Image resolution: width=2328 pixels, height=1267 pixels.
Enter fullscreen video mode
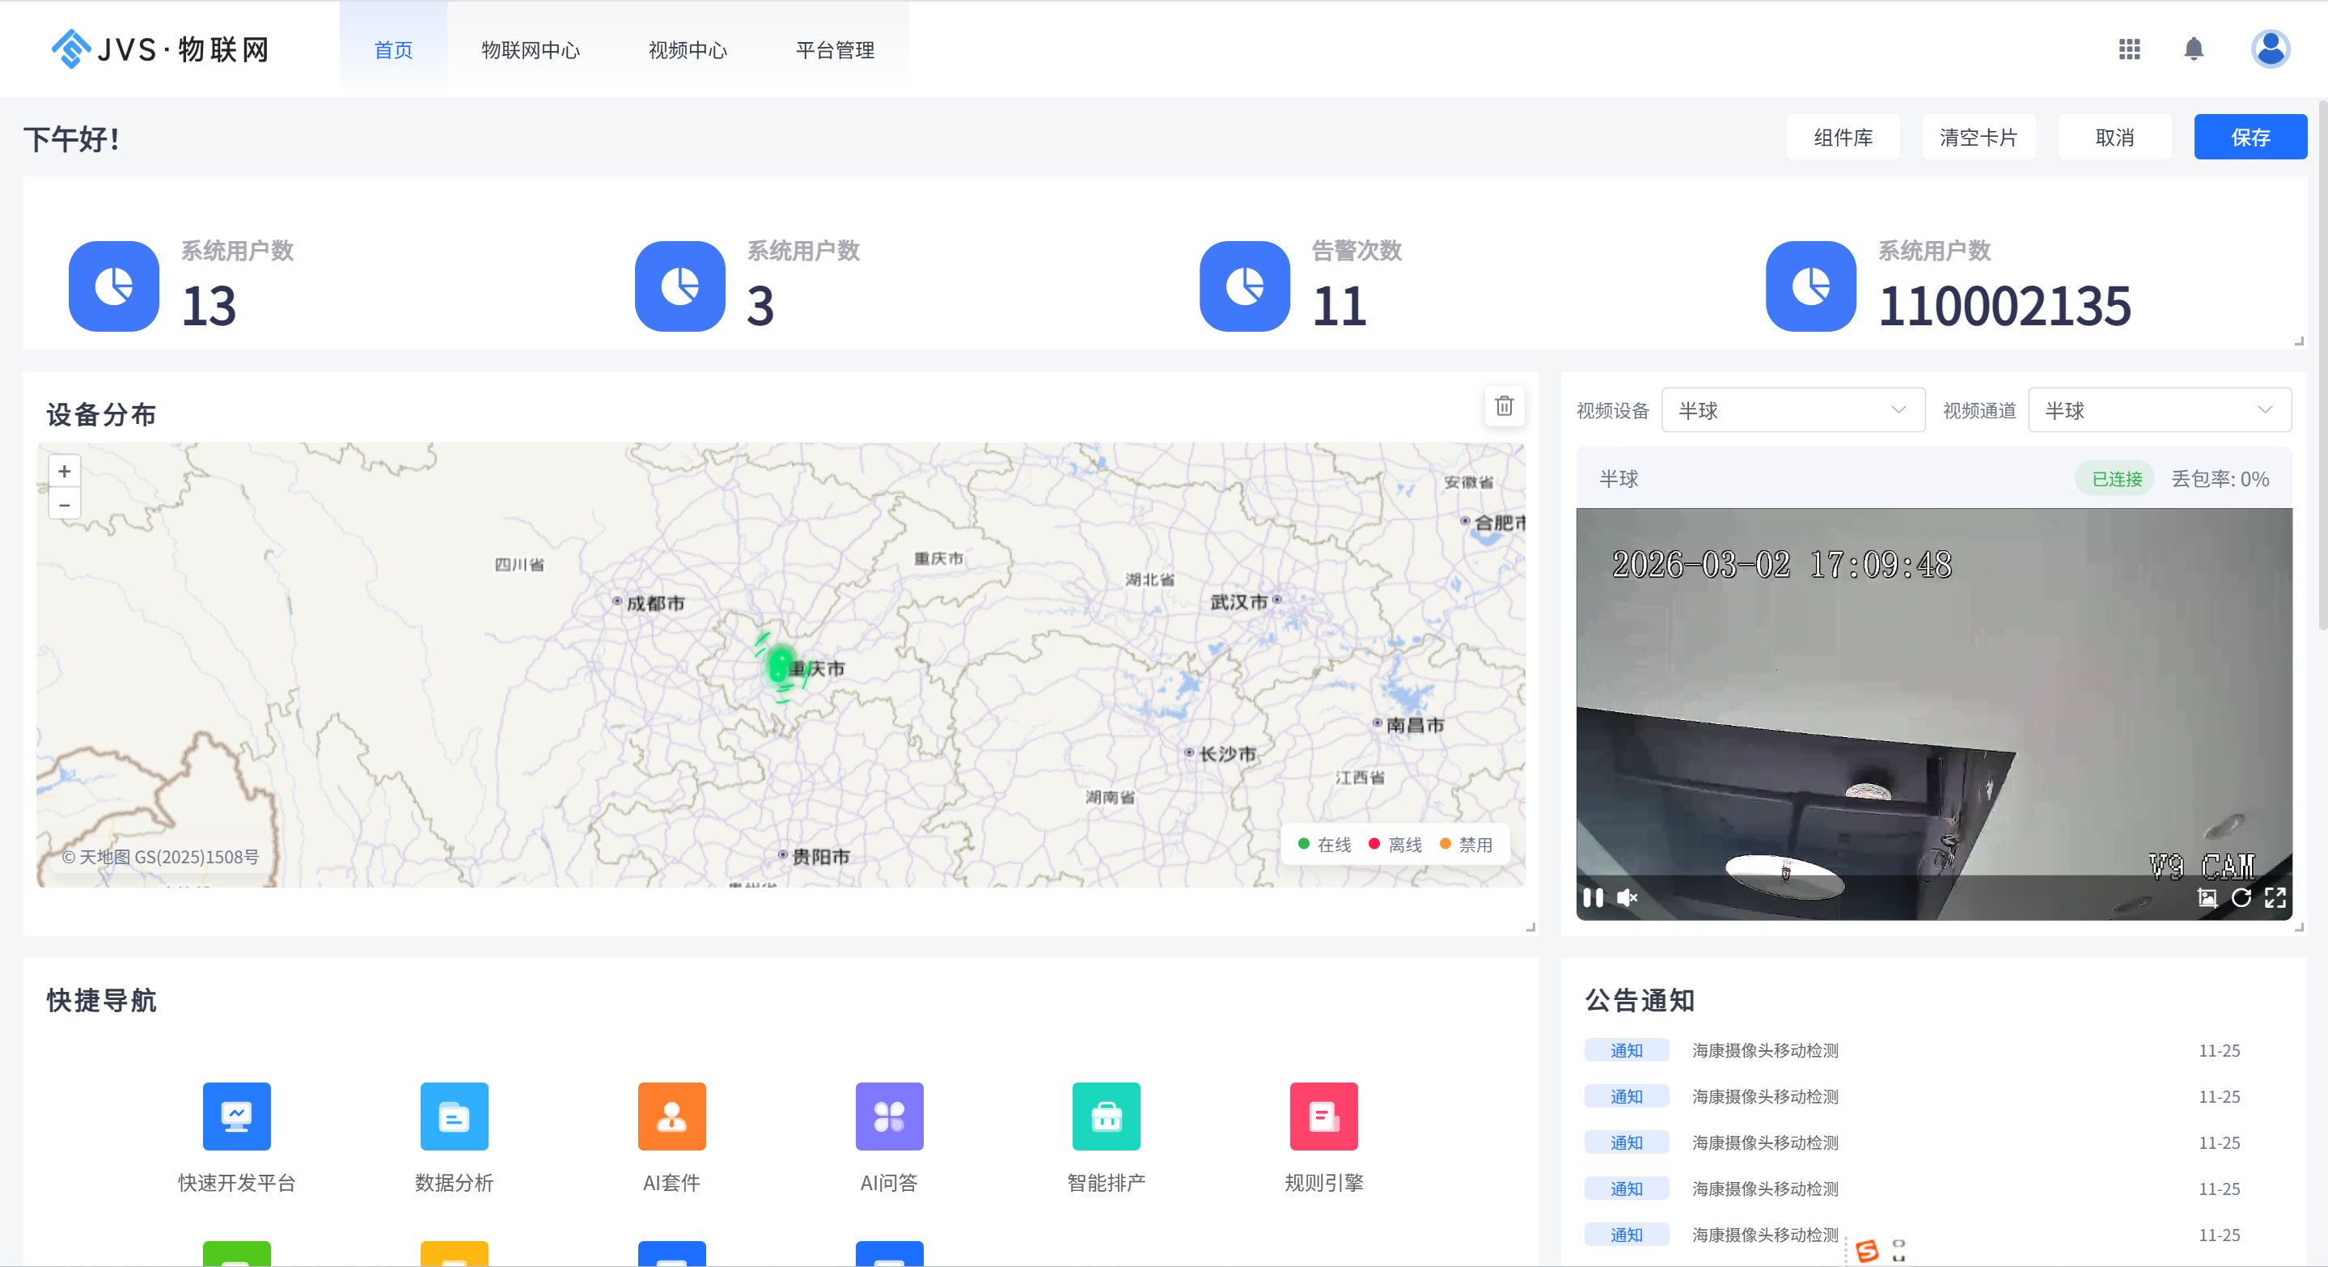2275,897
